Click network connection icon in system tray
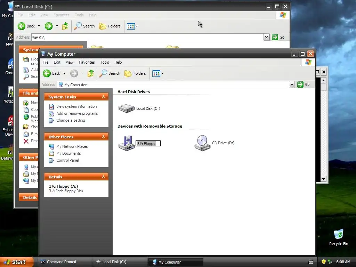This screenshot has height=267, width=356. pyautogui.click(x=330, y=262)
